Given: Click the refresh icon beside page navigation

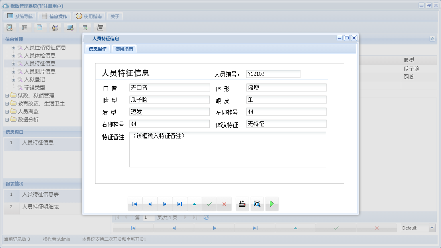Looking at the screenshot, I should pyautogui.click(x=206, y=217).
